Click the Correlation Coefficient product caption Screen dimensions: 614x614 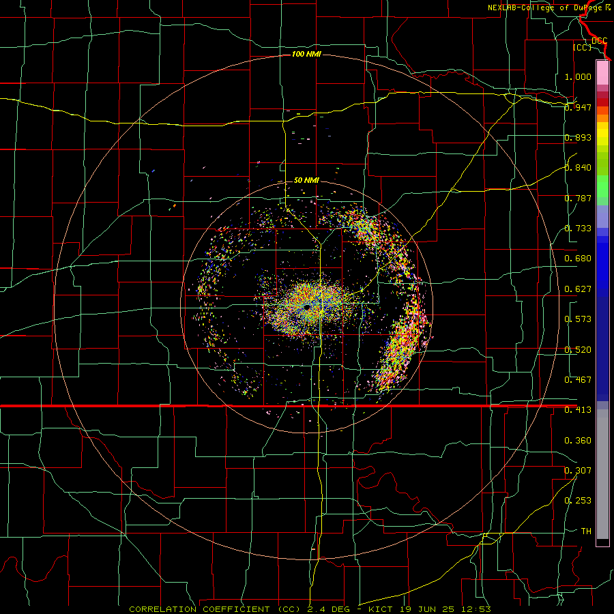[310, 609]
